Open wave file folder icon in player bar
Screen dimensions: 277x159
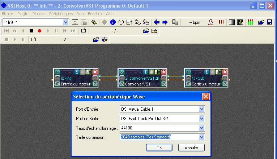coord(146,31)
